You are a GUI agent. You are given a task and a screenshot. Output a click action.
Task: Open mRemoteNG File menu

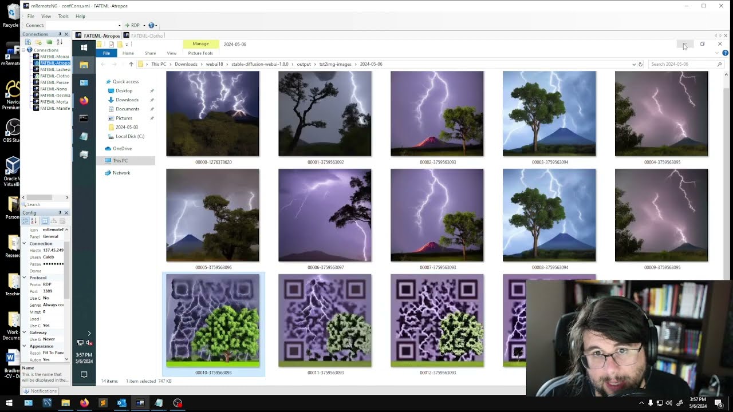point(31,16)
